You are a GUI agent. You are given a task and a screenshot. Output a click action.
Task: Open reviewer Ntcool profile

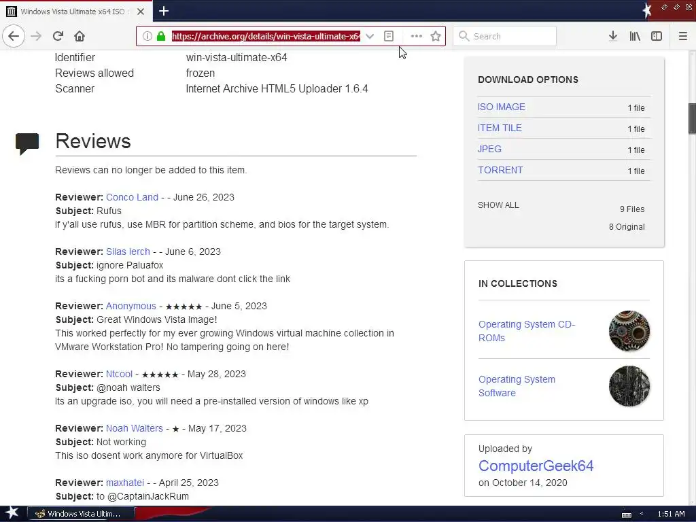point(119,375)
